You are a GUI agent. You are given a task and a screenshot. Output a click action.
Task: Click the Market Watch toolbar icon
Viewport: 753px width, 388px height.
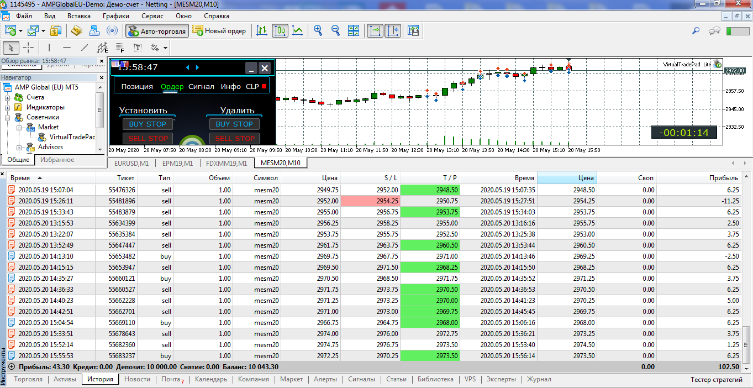coord(56,30)
